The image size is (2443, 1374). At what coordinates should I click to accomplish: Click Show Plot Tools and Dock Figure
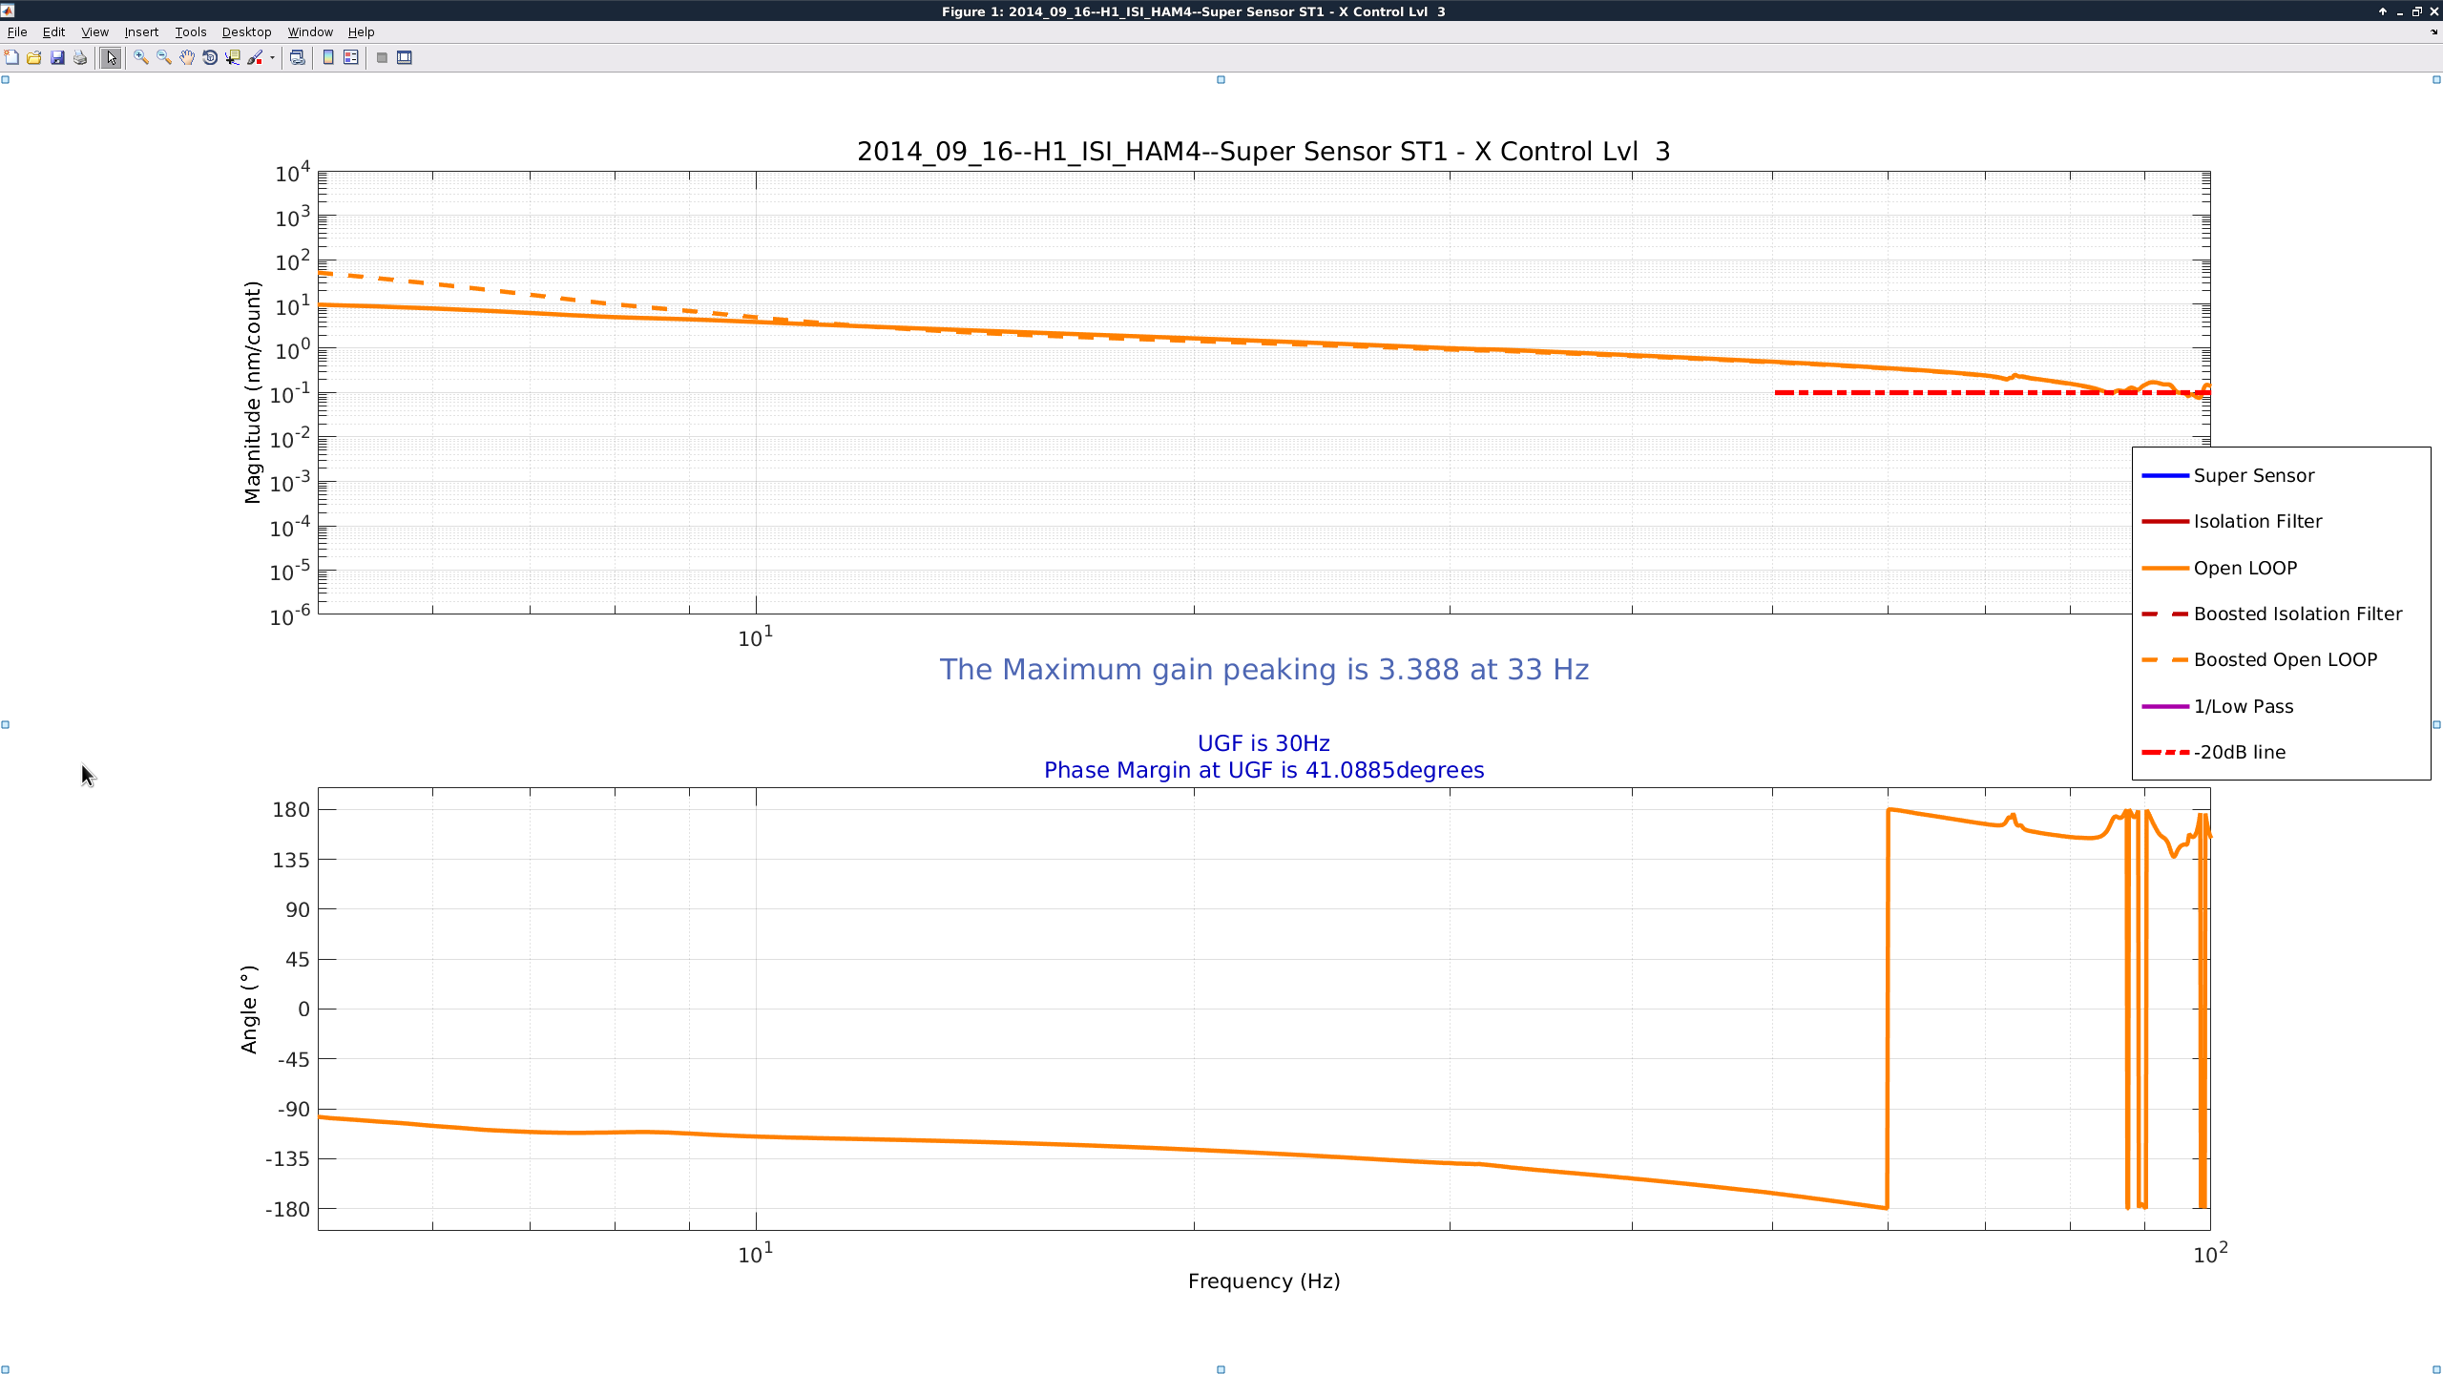(405, 58)
